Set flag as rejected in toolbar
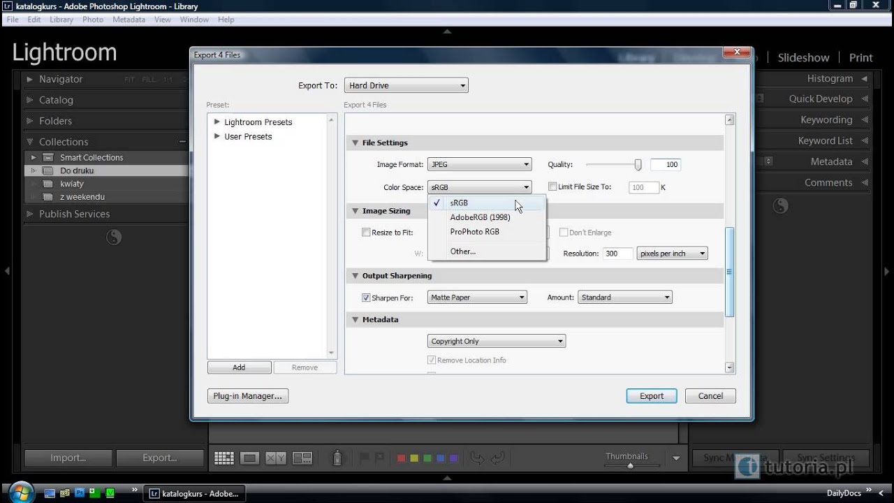The width and height of the screenshot is (894, 503). pos(379,458)
